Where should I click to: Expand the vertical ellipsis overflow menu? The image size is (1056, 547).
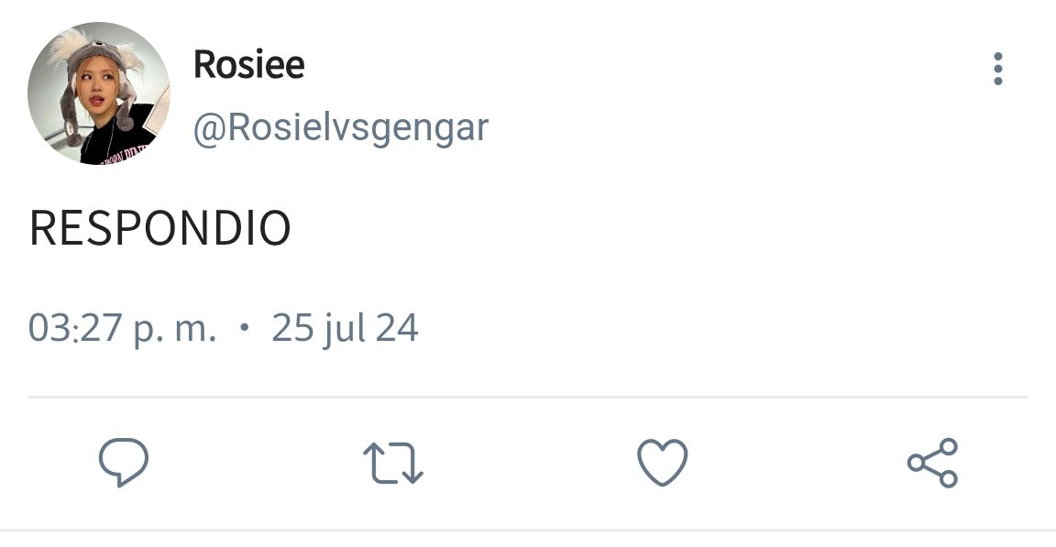(998, 69)
